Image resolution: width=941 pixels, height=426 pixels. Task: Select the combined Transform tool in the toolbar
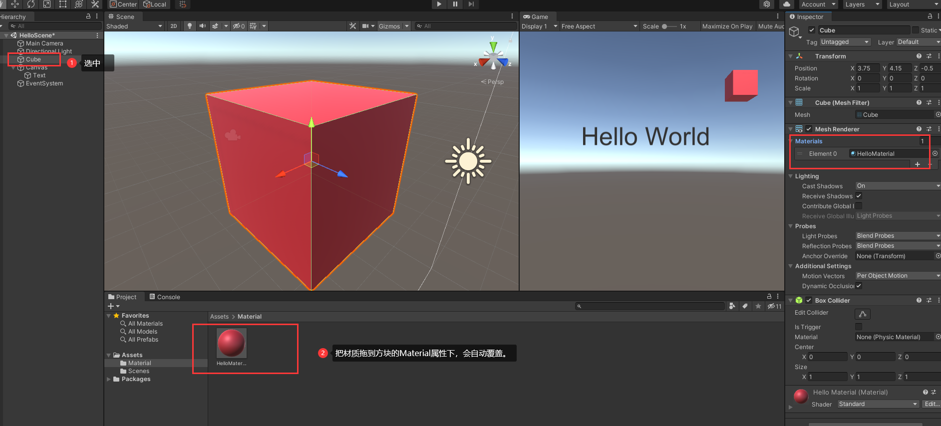79,4
